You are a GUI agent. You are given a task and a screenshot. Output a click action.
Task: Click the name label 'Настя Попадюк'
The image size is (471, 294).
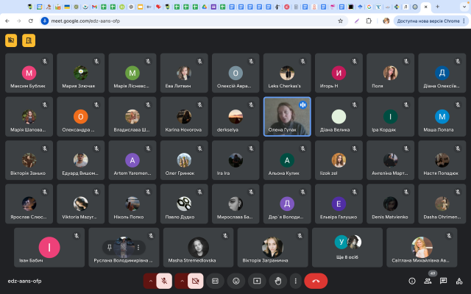(441, 173)
